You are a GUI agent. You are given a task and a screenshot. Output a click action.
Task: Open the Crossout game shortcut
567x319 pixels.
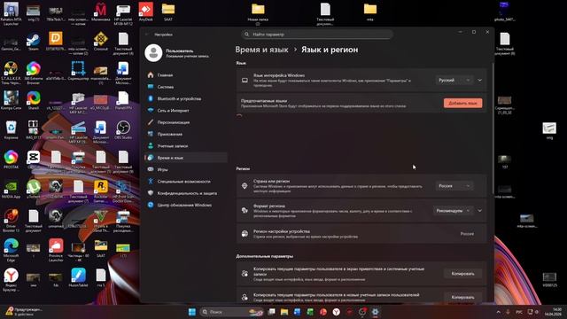pos(100,42)
